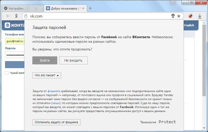
Task: Open new tab with the plus icon
Action: tap(90, 8)
